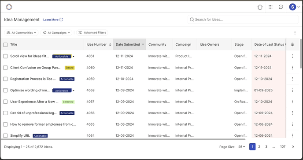This screenshot has width=303, height=160.
Task: Open the messages chat bubble icon
Action: (x=281, y=7)
